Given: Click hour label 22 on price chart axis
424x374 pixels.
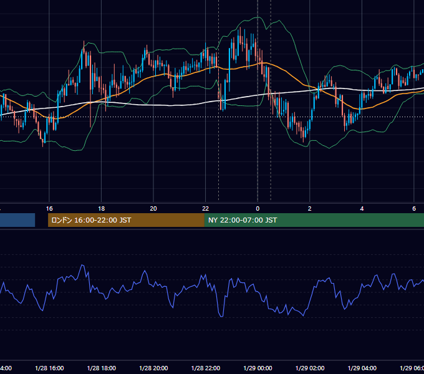Looking at the screenshot, I should (206, 209).
